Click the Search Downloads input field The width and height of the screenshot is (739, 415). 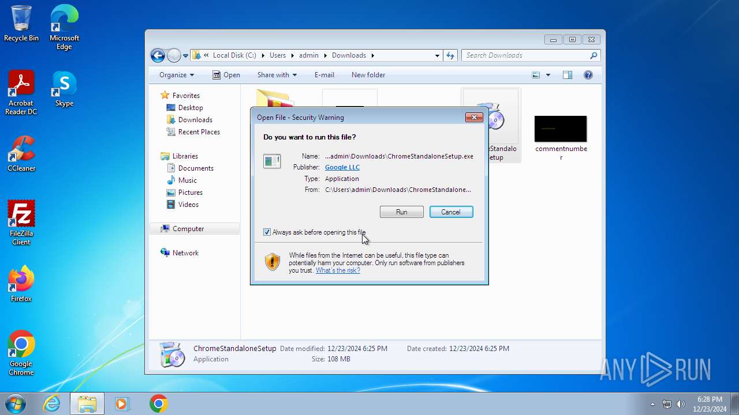526,55
